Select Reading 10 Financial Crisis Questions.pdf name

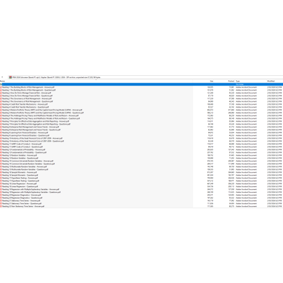click(33, 141)
